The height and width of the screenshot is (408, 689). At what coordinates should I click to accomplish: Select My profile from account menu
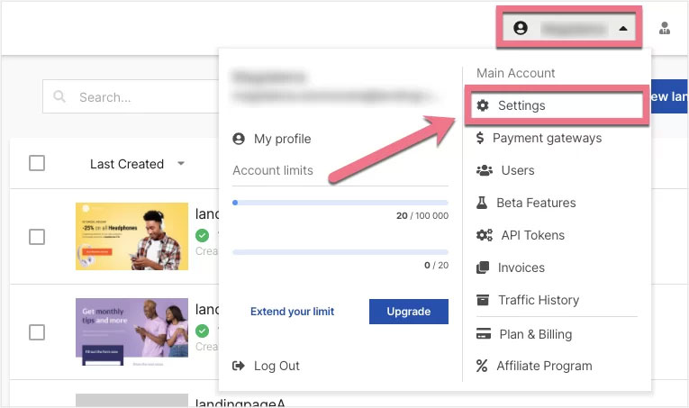point(282,139)
